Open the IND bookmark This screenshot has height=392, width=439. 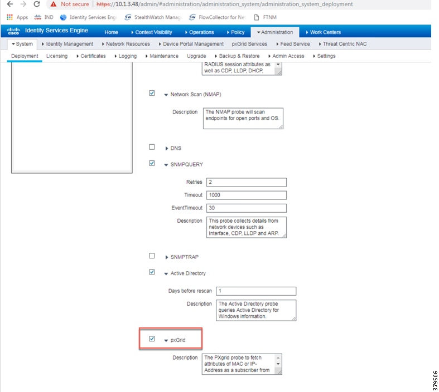coord(44,17)
